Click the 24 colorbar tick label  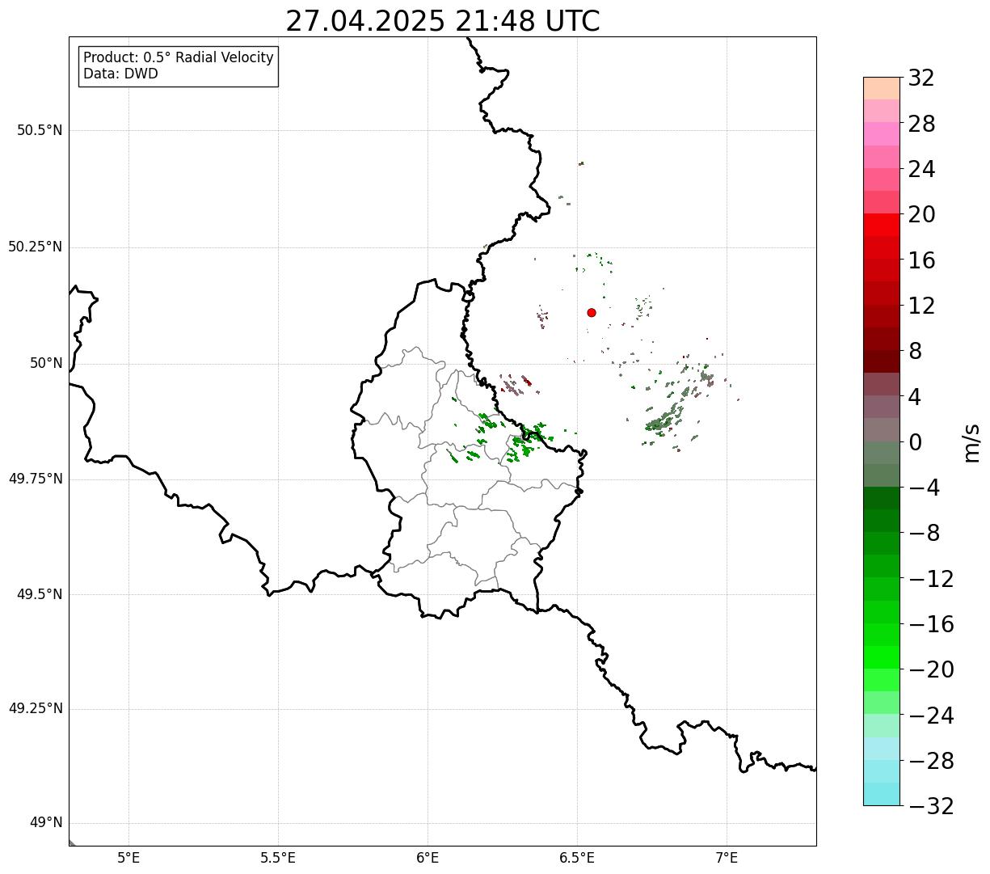pyautogui.click(x=921, y=170)
